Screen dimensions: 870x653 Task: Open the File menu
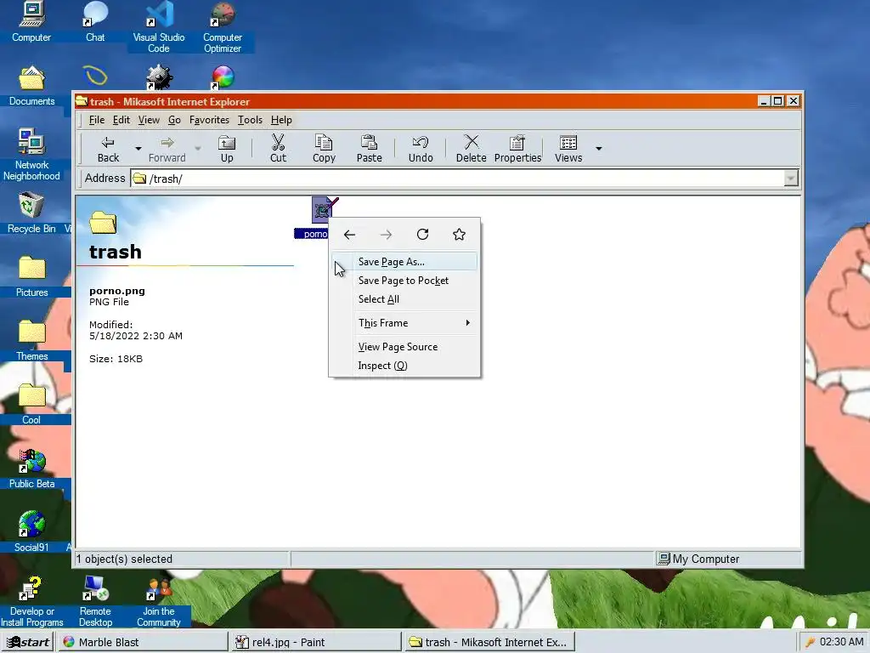pos(97,120)
